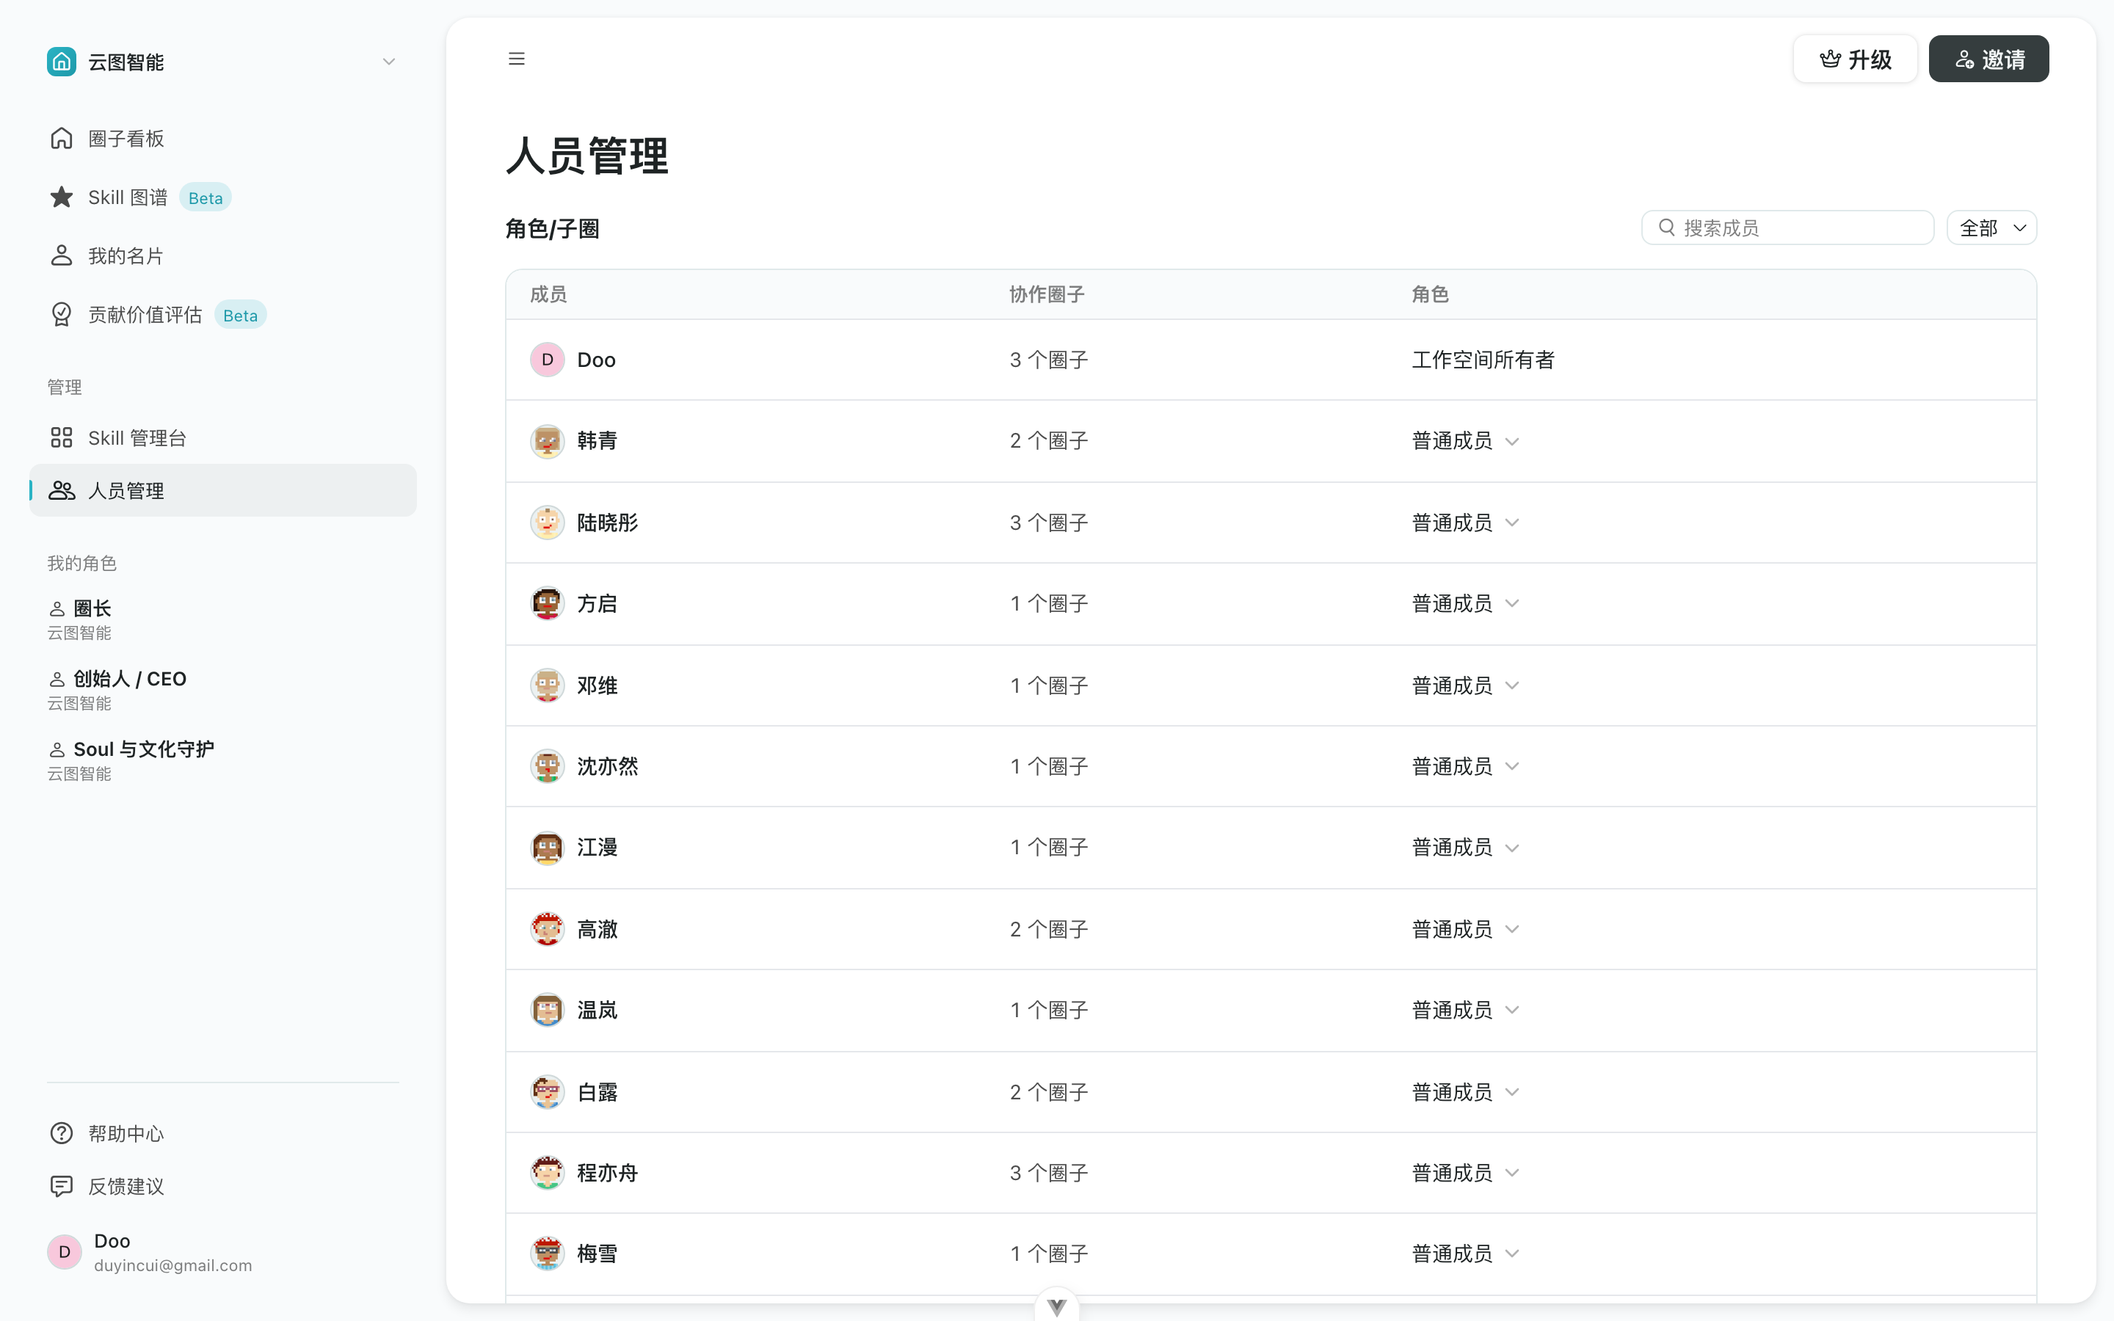This screenshot has height=1321, width=2114.
Task: Open the Doo account profile at sidebar bottom
Action: tap(222, 1252)
